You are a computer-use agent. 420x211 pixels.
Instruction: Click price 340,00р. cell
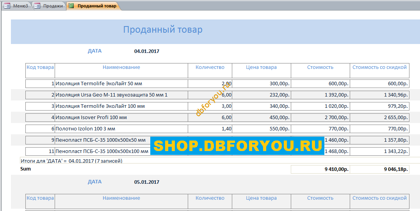coord(262,106)
